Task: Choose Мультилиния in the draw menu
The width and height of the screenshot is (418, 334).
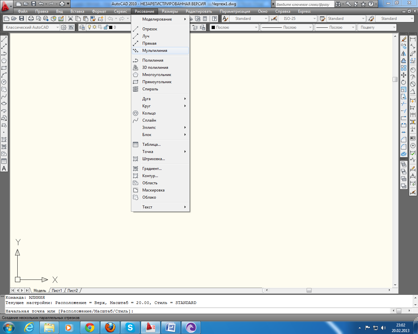Action: pyautogui.click(x=160, y=51)
